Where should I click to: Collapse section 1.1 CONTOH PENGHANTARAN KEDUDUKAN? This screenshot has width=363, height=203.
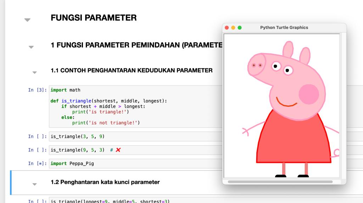(x=34, y=73)
